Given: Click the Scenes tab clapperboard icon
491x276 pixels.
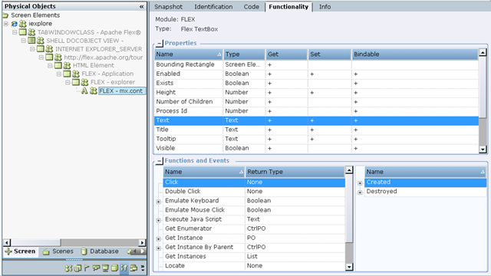Looking at the screenshot, I should coord(46,251).
